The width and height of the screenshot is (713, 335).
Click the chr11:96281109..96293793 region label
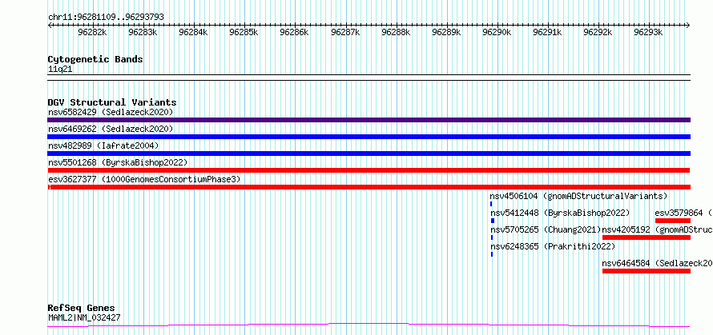(106, 18)
